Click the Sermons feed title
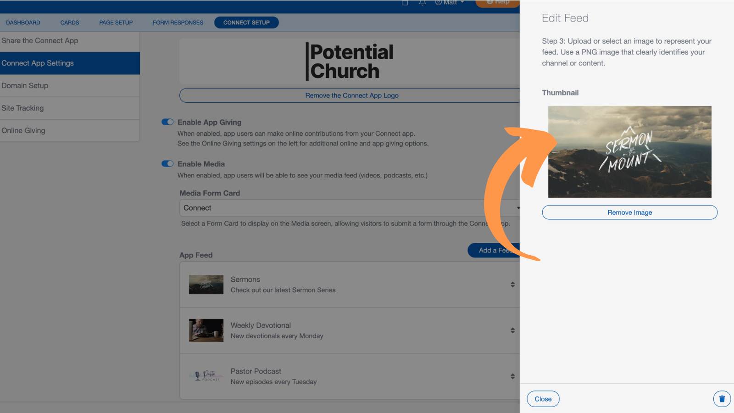734x413 pixels. (x=245, y=279)
